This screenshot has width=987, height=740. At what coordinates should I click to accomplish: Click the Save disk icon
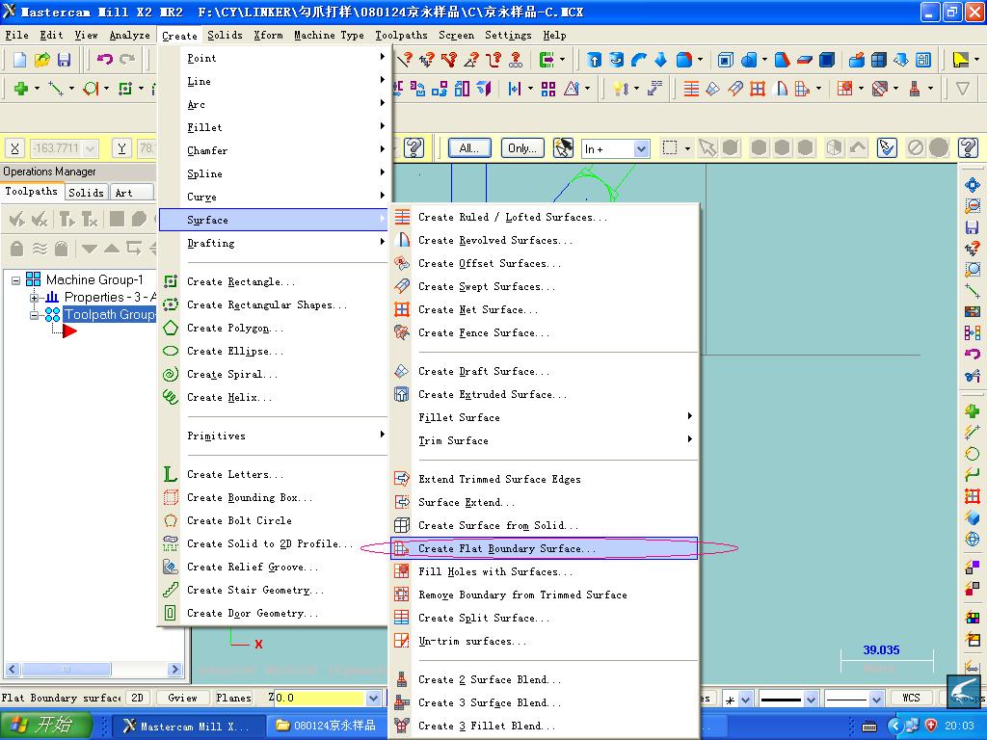pyautogui.click(x=64, y=60)
